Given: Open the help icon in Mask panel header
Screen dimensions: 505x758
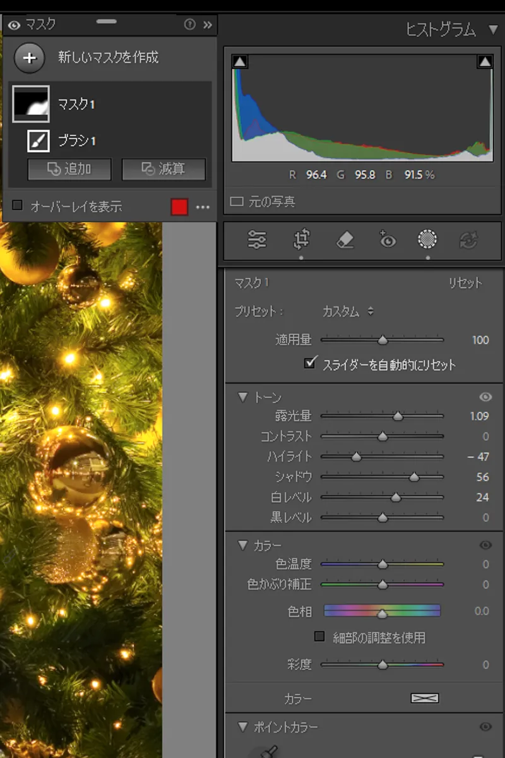Looking at the screenshot, I should coord(189,25).
